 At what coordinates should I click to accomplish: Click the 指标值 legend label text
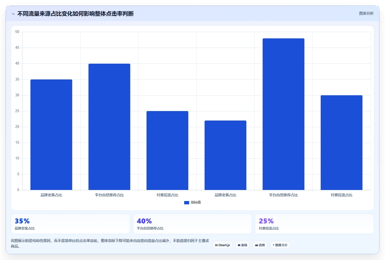click(x=196, y=202)
